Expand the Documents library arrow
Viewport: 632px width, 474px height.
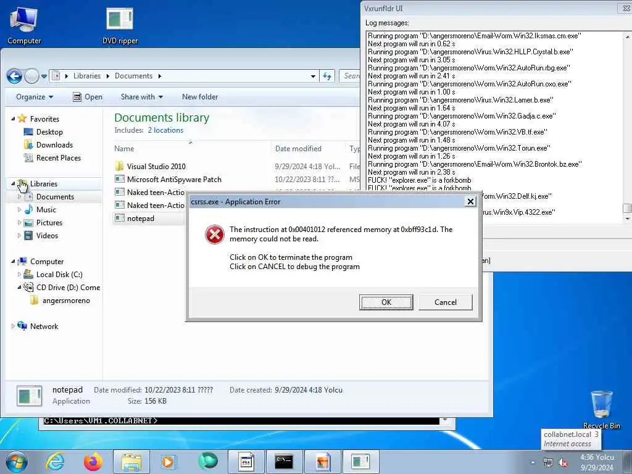[x=19, y=197]
